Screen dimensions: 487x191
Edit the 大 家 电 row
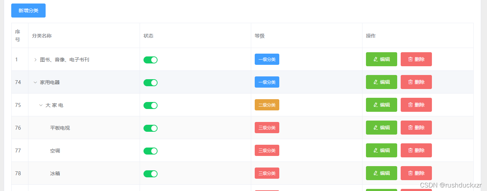[x=381, y=105]
